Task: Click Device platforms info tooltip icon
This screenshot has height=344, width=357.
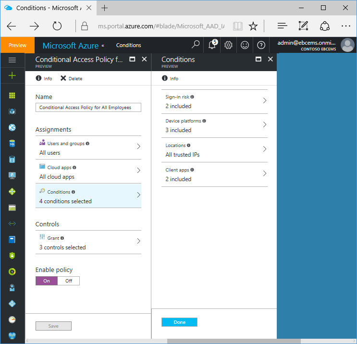Action: [204, 121]
